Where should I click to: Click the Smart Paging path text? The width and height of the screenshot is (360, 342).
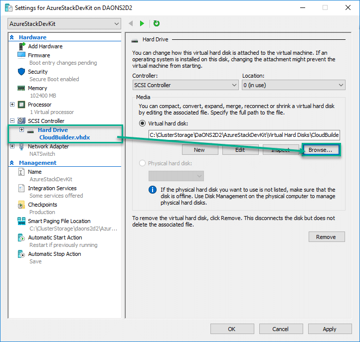click(73, 229)
